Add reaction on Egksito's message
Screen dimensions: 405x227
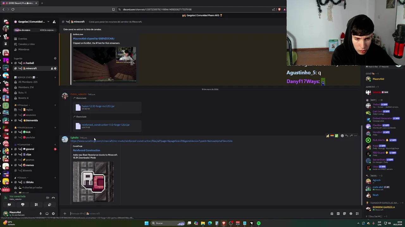[x=342, y=136]
